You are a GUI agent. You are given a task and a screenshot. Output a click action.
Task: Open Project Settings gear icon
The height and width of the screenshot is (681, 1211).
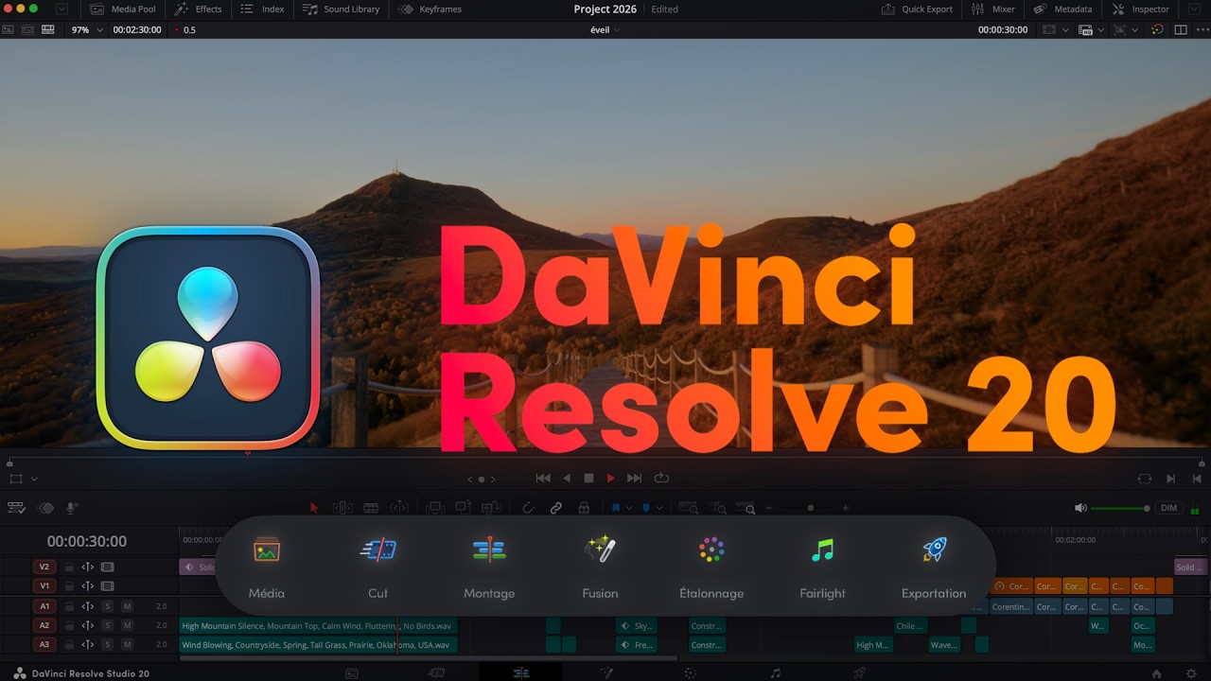pyautogui.click(x=1191, y=673)
